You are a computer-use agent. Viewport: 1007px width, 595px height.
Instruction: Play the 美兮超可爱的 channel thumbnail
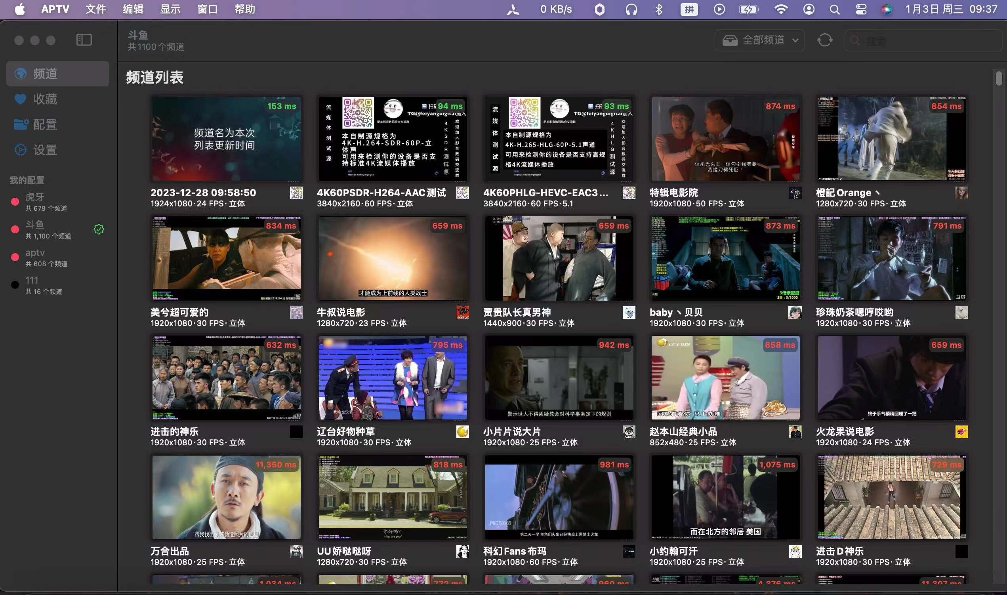pos(227,258)
